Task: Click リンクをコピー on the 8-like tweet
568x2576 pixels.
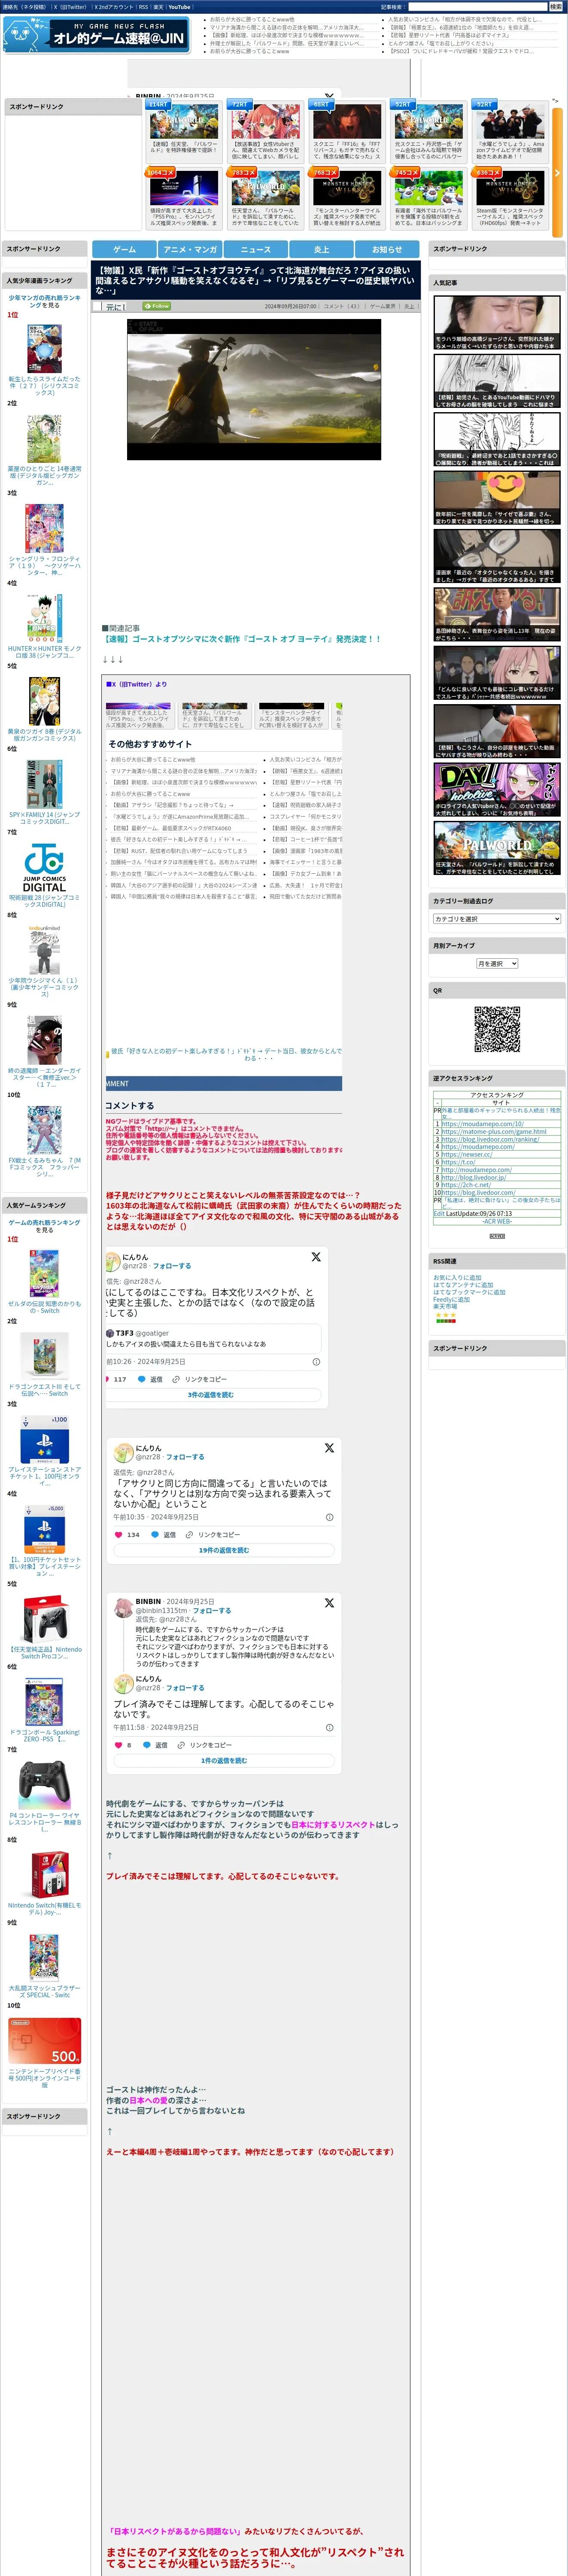Action: pyautogui.click(x=205, y=1745)
